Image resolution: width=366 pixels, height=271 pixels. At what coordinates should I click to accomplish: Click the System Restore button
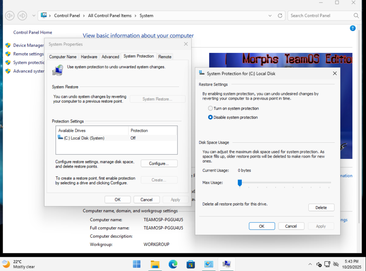(158, 99)
